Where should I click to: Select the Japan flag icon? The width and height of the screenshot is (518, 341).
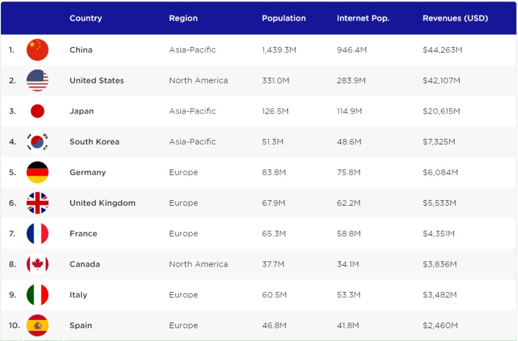click(x=37, y=111)
